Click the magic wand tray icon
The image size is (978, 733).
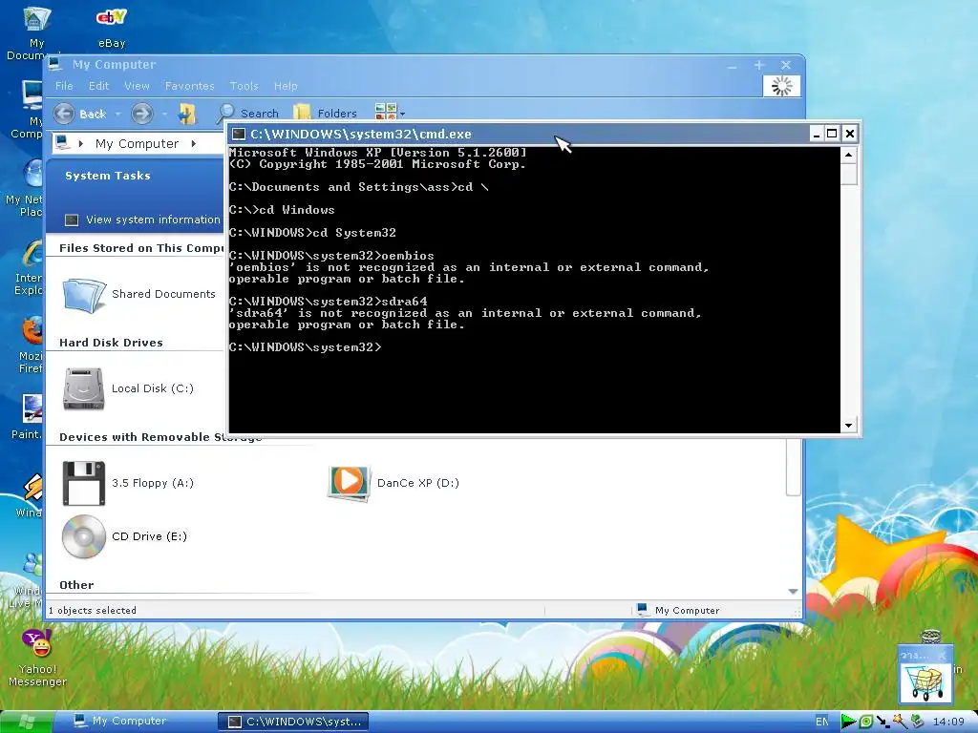(900, 722)
